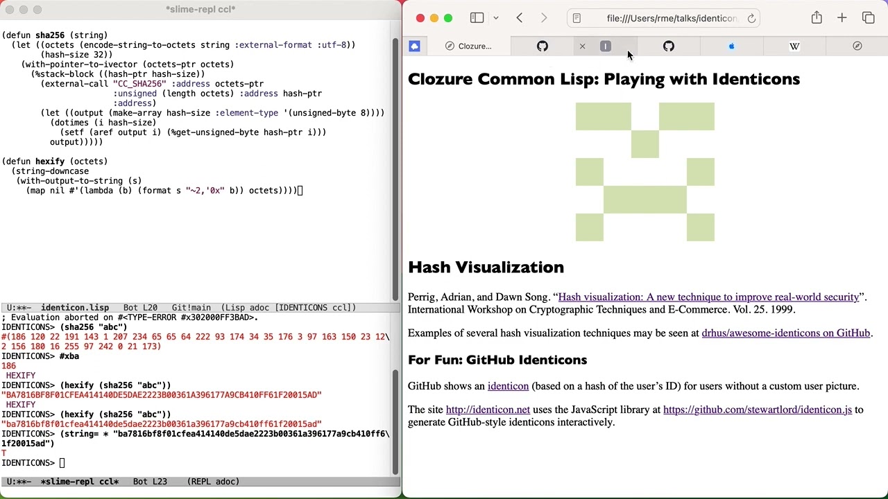
Task: Click the uppercase hex hash output line
Action: pos(162,395)
